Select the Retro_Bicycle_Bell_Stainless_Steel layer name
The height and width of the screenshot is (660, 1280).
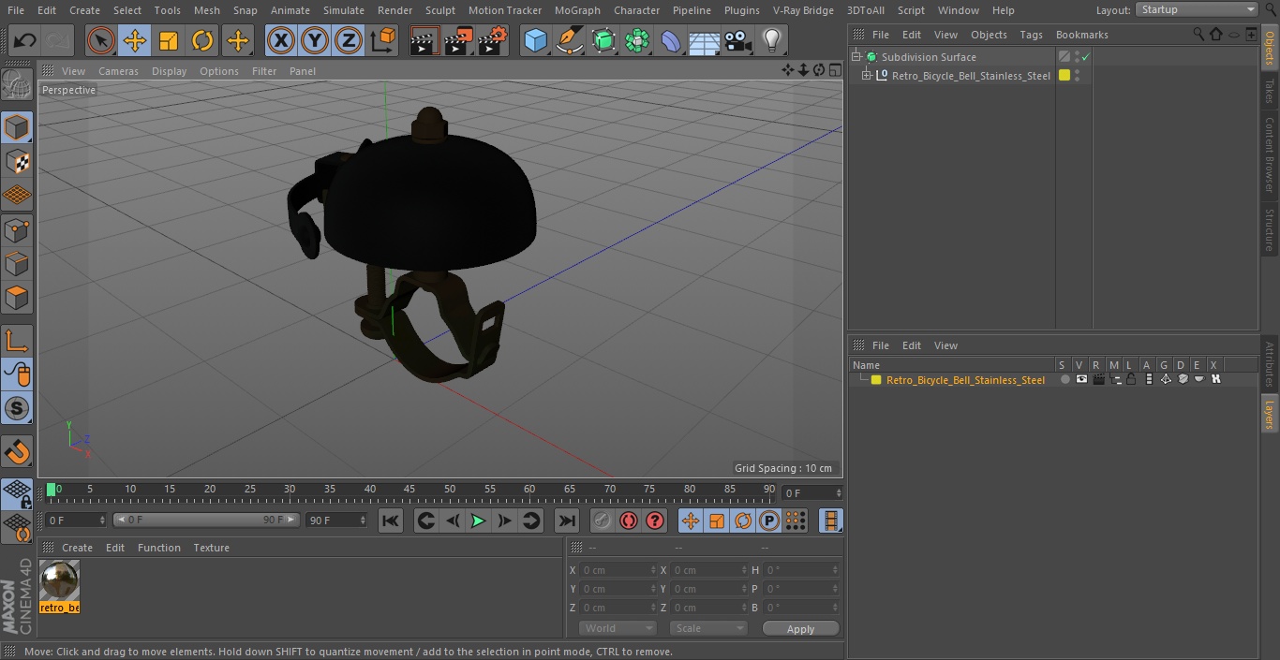[x=965, y=380]
